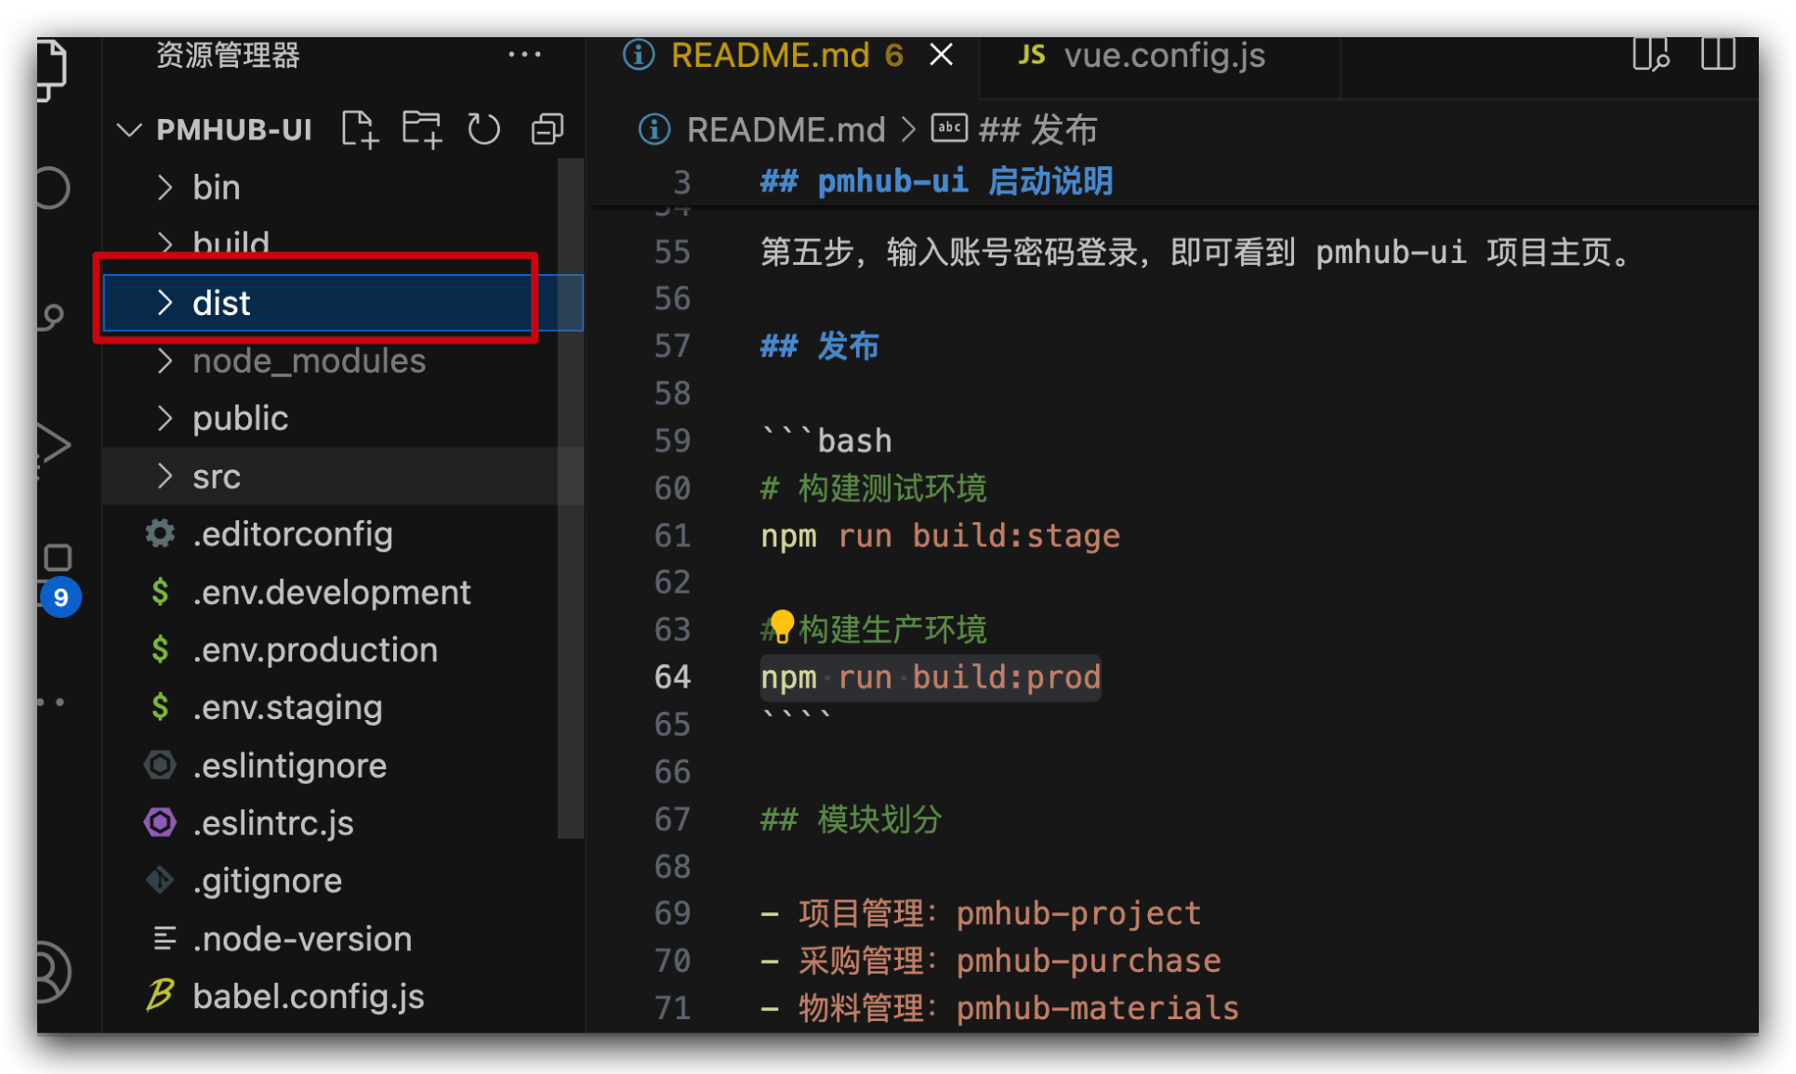Viewport: 1796px width, 1074px height.
Task: Open the Run and Debug view
Action: (x=58, y=444)
